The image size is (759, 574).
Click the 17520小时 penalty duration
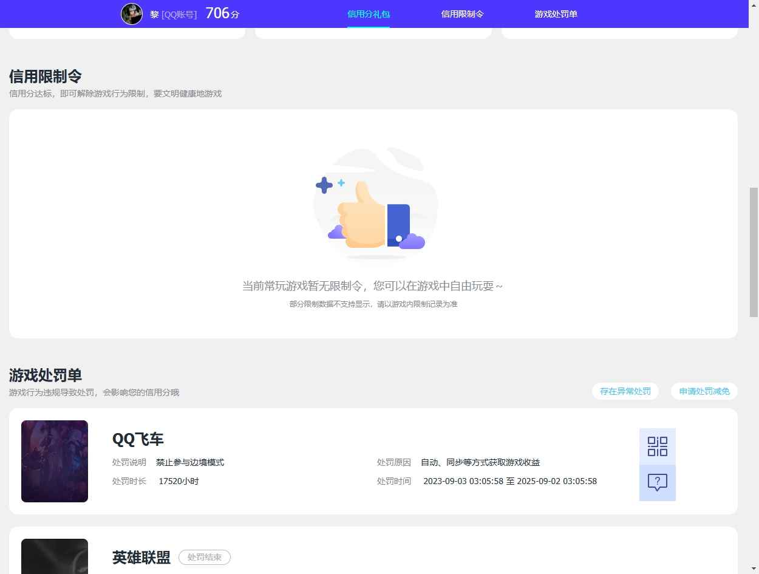179,481
